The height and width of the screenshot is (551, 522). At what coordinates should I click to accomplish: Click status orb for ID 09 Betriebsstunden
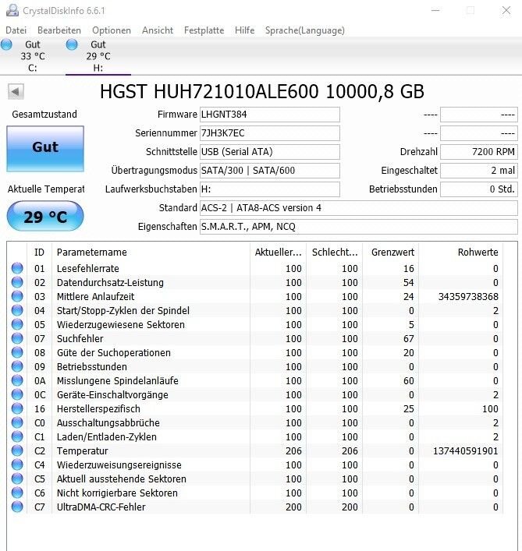pos(17,366)
